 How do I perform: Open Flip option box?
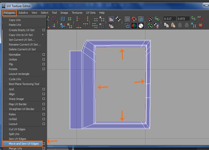click(x=44, y=64)
